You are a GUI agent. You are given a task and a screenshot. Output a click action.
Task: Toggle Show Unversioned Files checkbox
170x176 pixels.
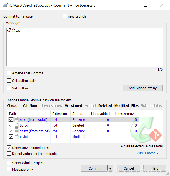(x=9, y=148)
